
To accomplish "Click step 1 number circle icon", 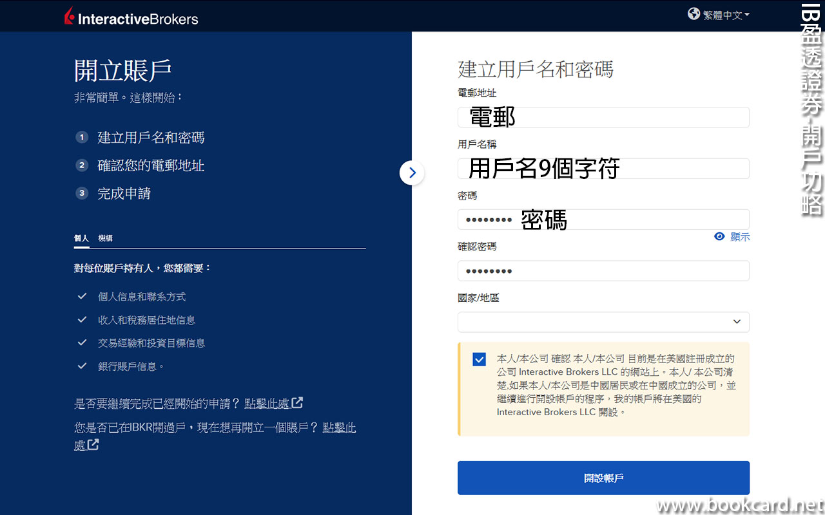I will tap(82, 137).
